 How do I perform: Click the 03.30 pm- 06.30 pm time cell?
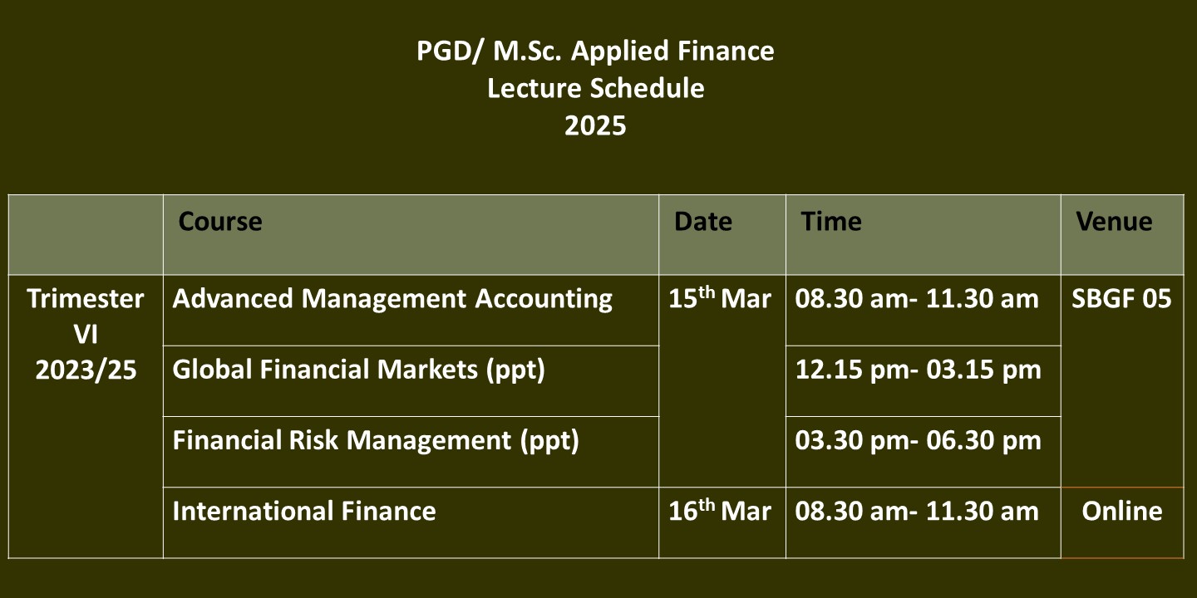click(x=924, y=452)
